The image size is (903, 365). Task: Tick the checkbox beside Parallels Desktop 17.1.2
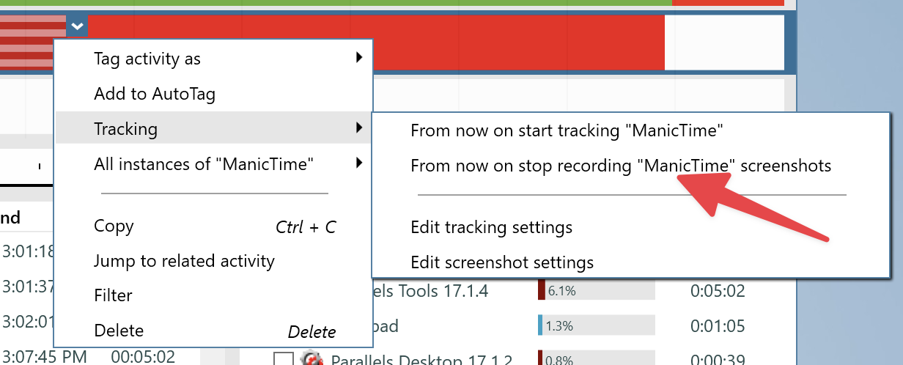pyautogui.click(x=284, y=360)
